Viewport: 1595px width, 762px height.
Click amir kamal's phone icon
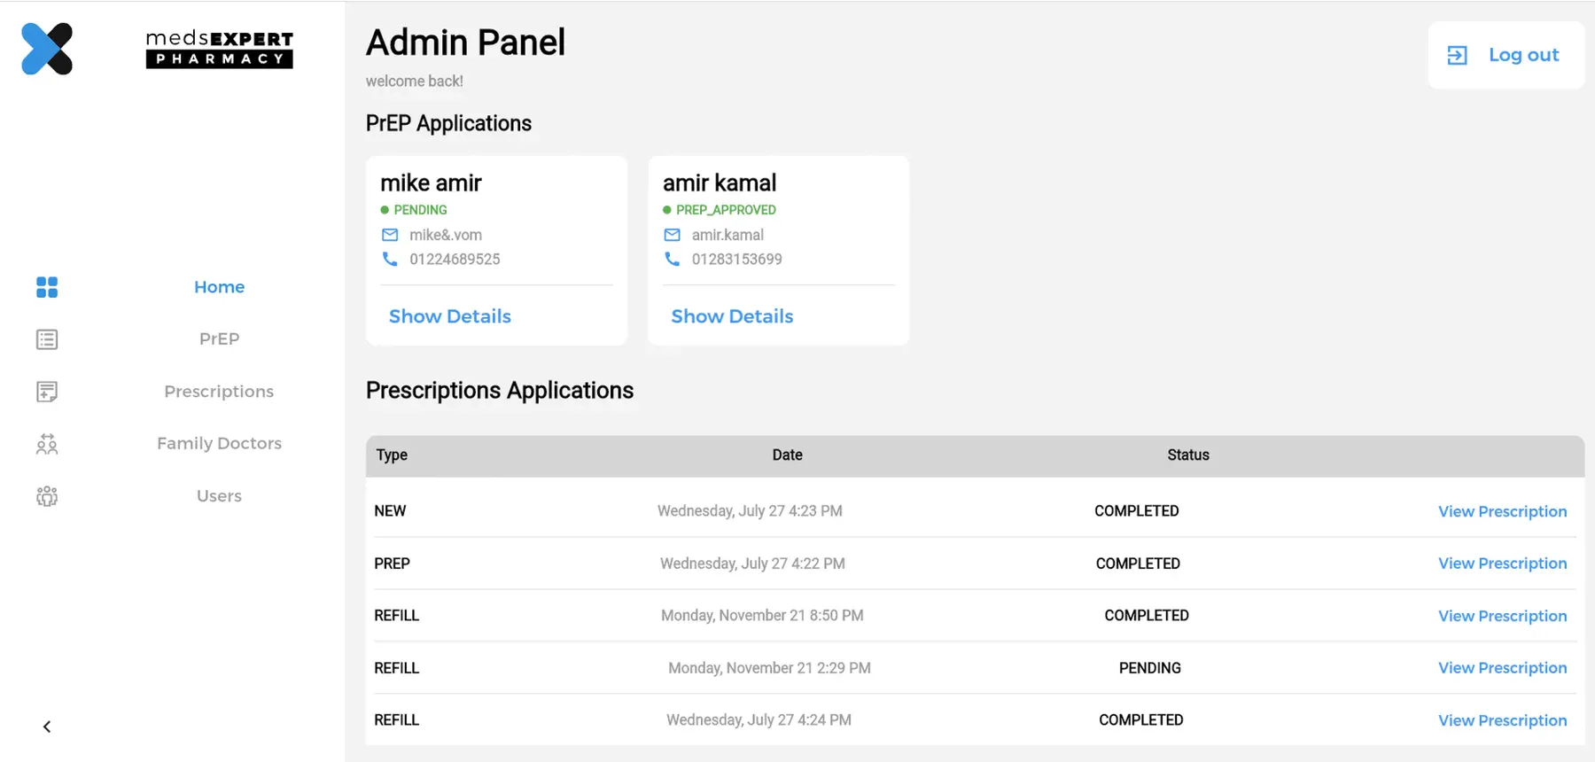(x=673, y=259)
